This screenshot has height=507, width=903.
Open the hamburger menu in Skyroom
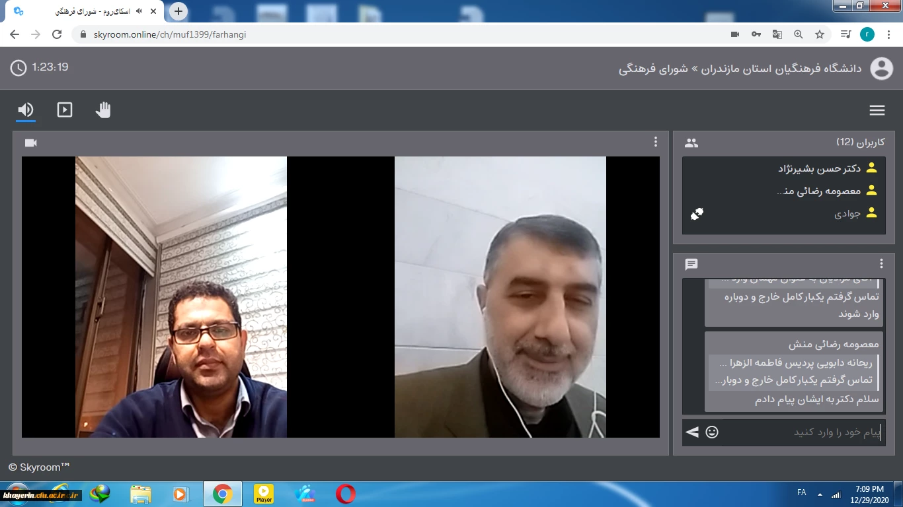pos(877,110)
